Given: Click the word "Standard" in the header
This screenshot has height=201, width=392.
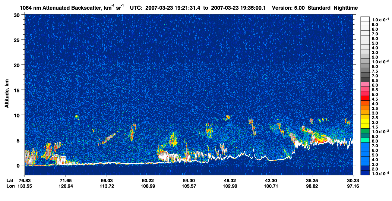Looking at the screenshot, I should point(320,8).
